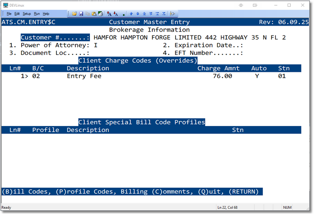The width and height of the screenshot is (314, 215).
Task: Click the single blue down arrow icon
Action: click(x=138, y=14)
